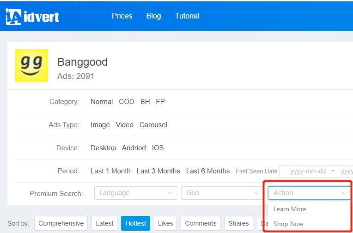Viewport: 353px width, 233px height.
Task: Select Video ads type filter
Action: coord(124,125)
